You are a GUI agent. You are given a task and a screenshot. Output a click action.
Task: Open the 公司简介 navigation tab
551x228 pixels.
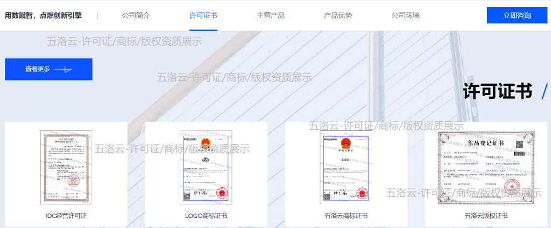pyautogui.click(x=136, y=16)
